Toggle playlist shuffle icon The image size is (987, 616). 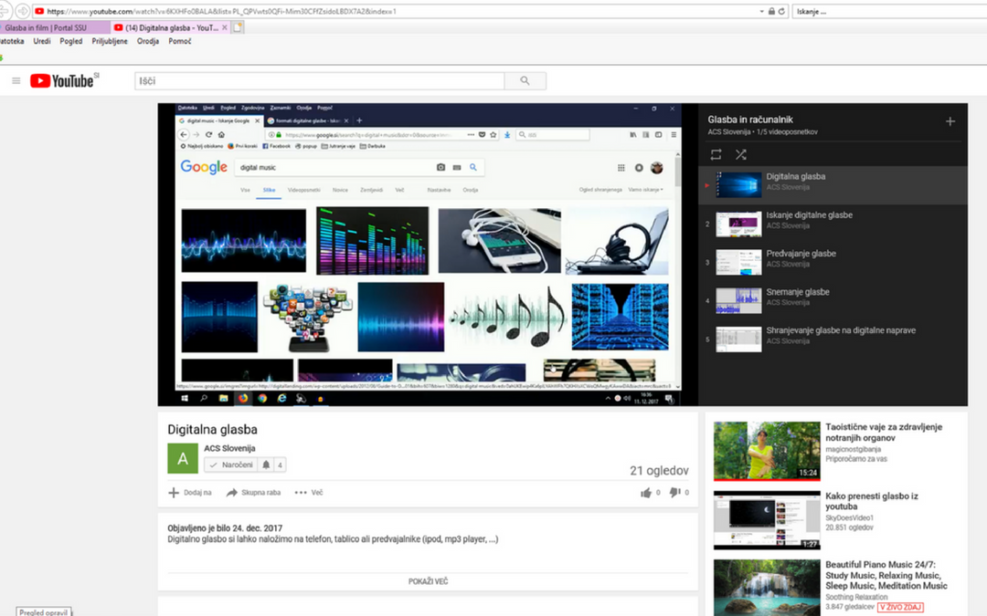(740, 154)
